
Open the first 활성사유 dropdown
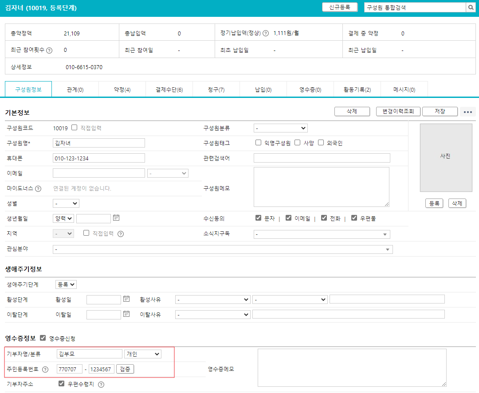click(x=212, y=300)
